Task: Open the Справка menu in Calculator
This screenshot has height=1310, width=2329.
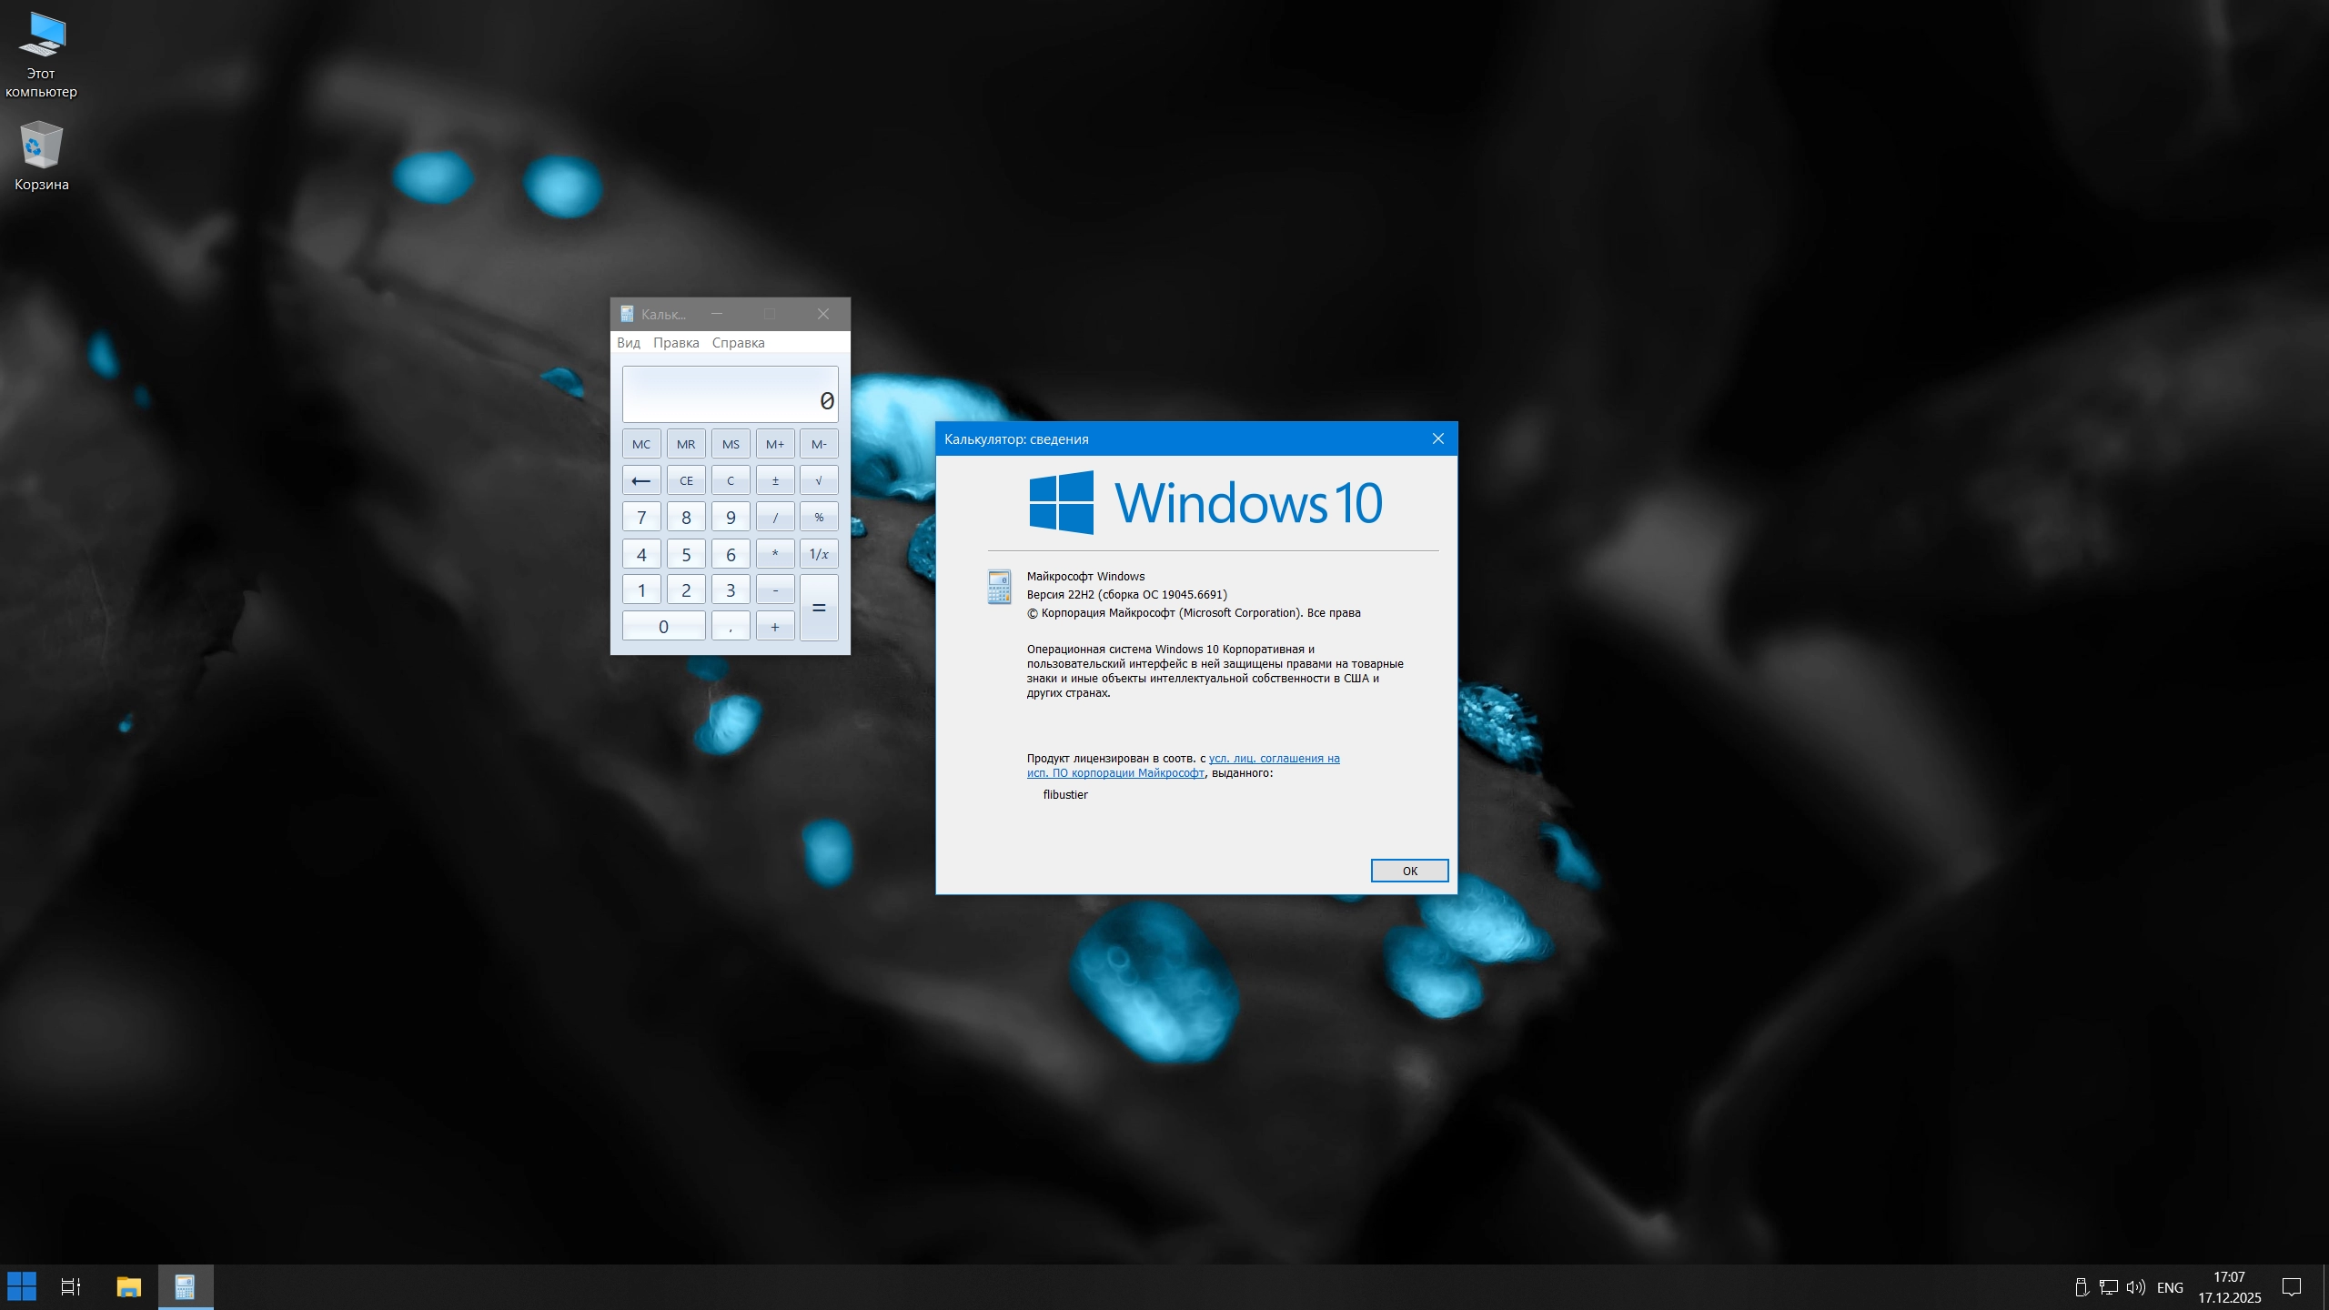Action: tap(741, 343)
